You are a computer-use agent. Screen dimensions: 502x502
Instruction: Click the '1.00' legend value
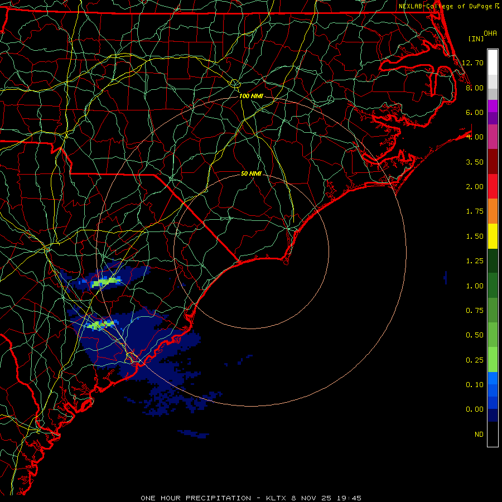pos(475,286)
